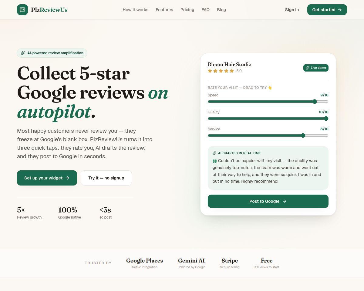Open FAQ from the top navigation
Viewport: 364px width, 291px height.
(x=206, y=10)
